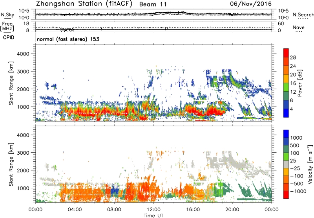Click the '10^5' tick beside the N.Search legend
The width and height of the screenshot is (314, 218).
pyautogui.click(x=283, y=11)
